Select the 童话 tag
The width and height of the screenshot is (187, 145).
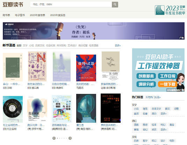point(136,114)
